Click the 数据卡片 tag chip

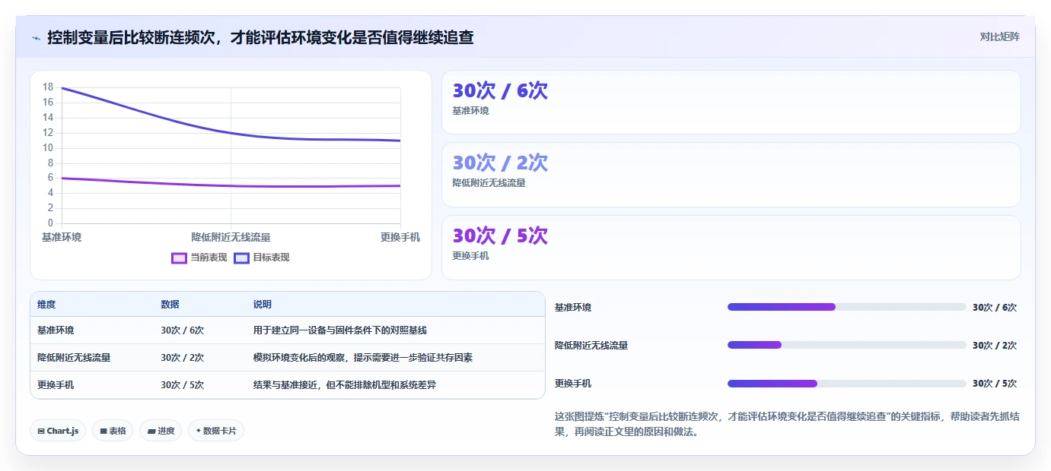tap(216, 431)
